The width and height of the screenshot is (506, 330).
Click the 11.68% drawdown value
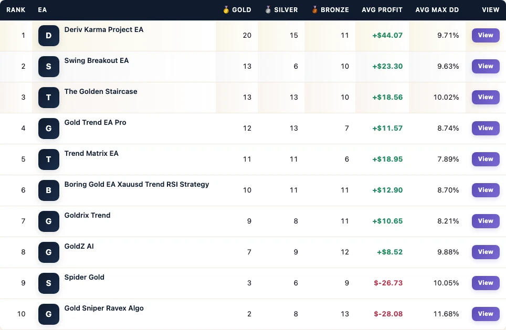[446, 314]
